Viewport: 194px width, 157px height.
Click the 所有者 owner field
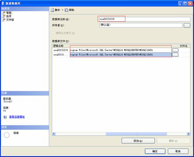pos(141,25)
